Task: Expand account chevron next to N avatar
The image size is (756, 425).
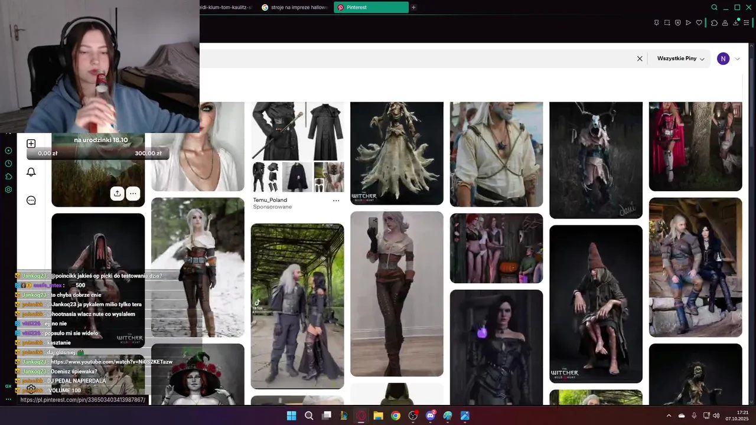Action: 737,58
